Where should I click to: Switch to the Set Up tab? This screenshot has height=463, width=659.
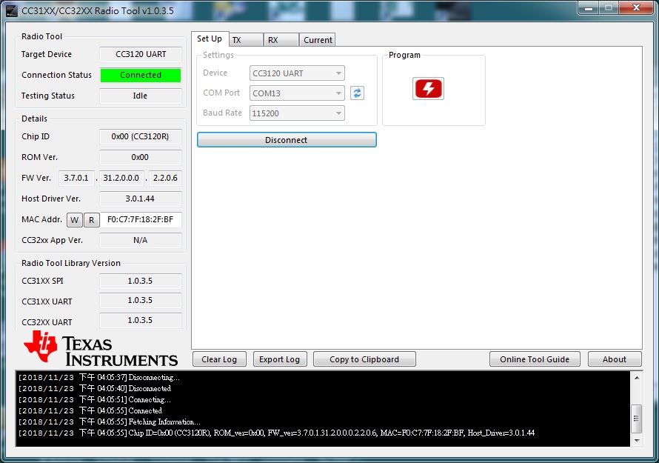210,39
